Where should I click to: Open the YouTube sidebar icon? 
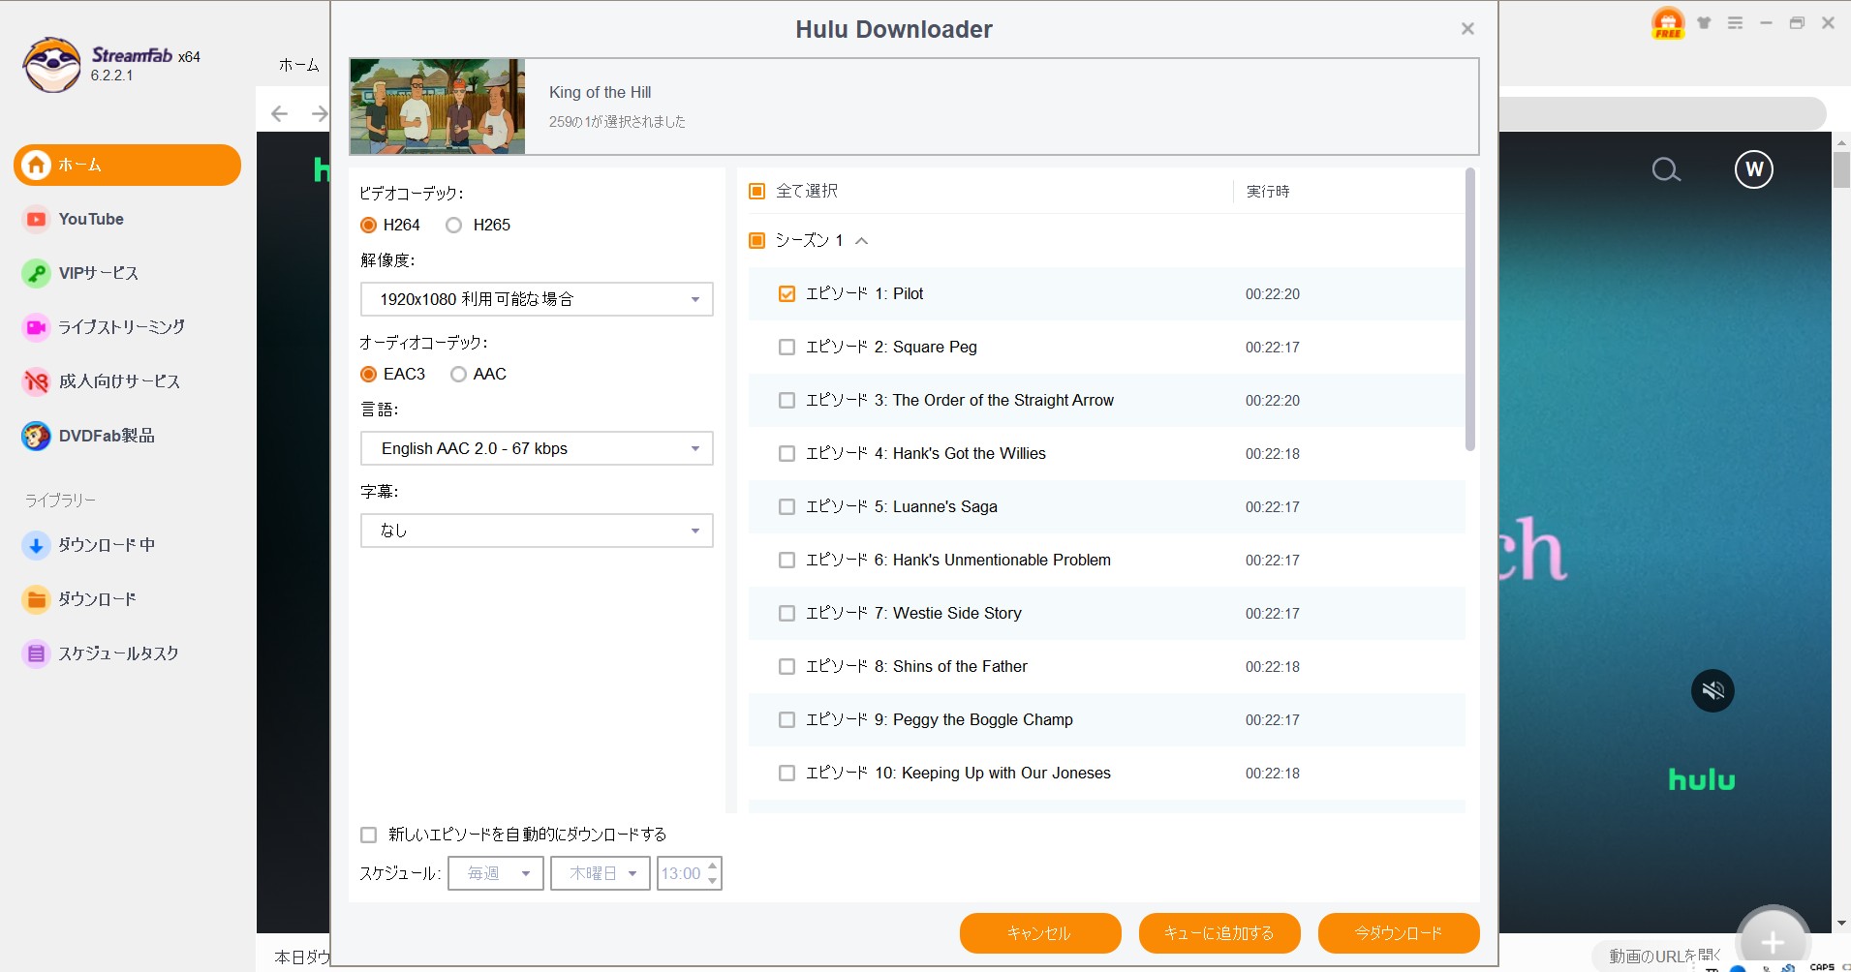[36, 220]
